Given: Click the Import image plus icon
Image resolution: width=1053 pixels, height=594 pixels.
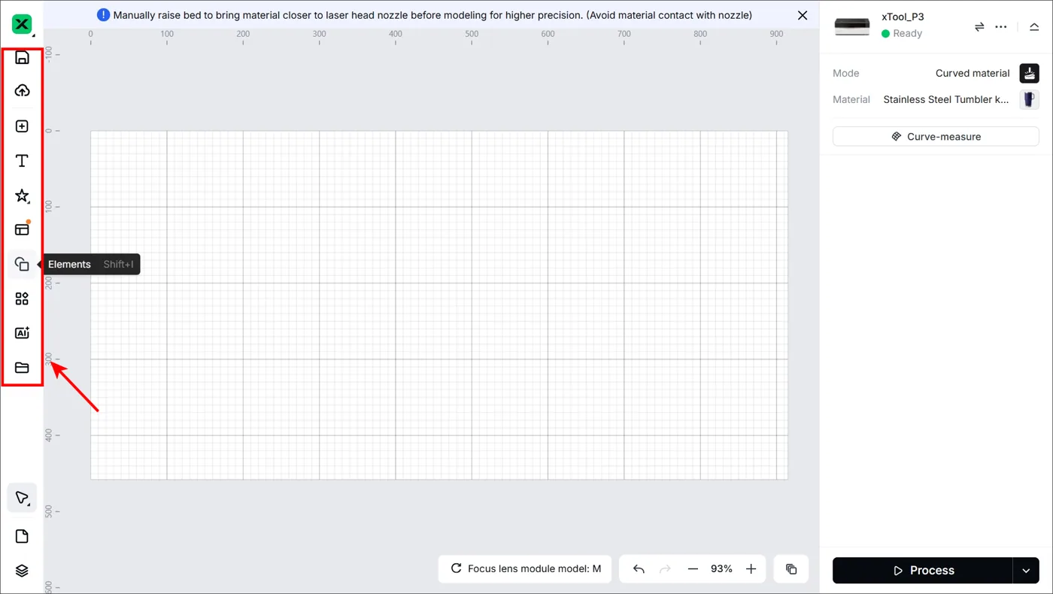Looking at the screenshot, I should (x=22, y=126).
